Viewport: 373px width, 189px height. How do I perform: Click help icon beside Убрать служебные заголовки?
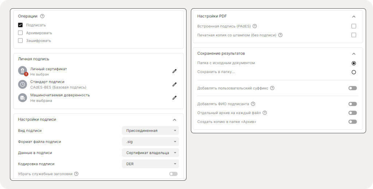[x=76, y=174]
